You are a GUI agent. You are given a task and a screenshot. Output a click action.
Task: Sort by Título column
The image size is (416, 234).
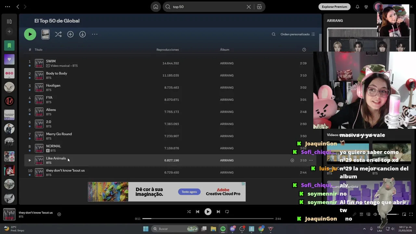click(x=38, y=50)
